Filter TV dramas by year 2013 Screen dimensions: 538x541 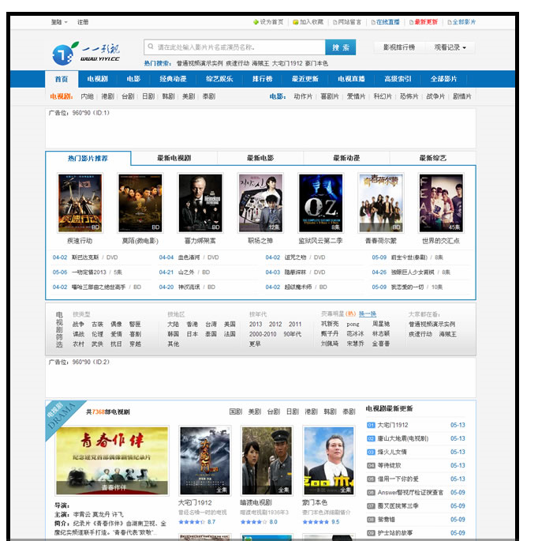pyautogui.click(x=256, y=325)
